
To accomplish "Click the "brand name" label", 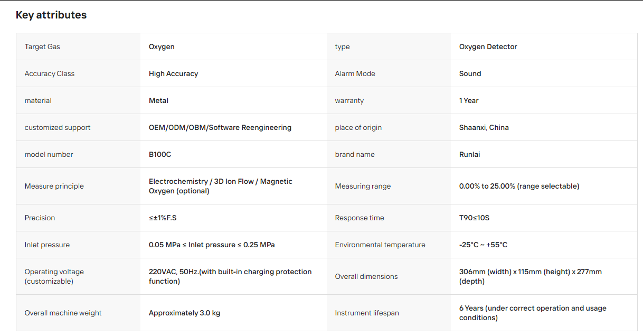I will (355, 154).
